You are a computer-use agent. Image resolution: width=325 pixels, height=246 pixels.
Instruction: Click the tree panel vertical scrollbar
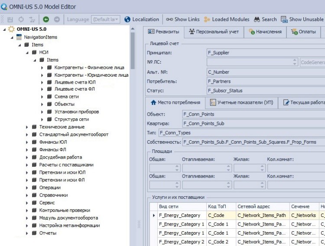(133, 51)
